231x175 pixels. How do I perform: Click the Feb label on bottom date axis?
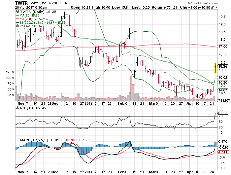click(x=121, y=172)
